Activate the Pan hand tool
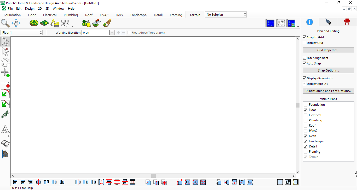 click(16, 23)
